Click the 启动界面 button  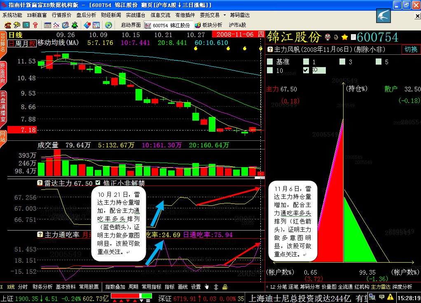click(131, 25)
